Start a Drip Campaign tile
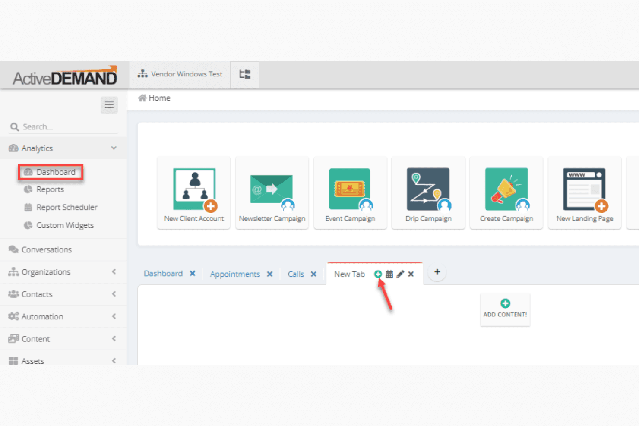 pos(428,193)
